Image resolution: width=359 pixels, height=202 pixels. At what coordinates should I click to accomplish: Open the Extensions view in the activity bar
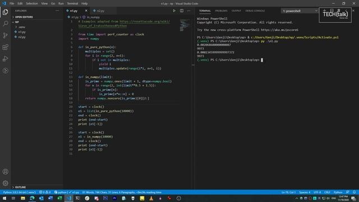[5, 47]
